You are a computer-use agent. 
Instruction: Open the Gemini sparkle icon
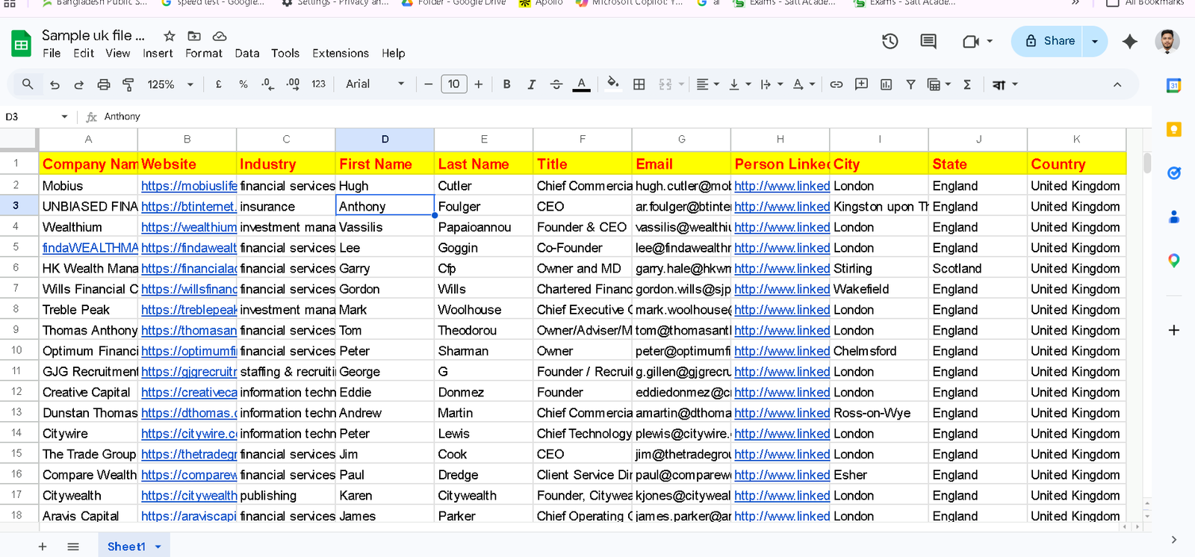[1130, 41]
